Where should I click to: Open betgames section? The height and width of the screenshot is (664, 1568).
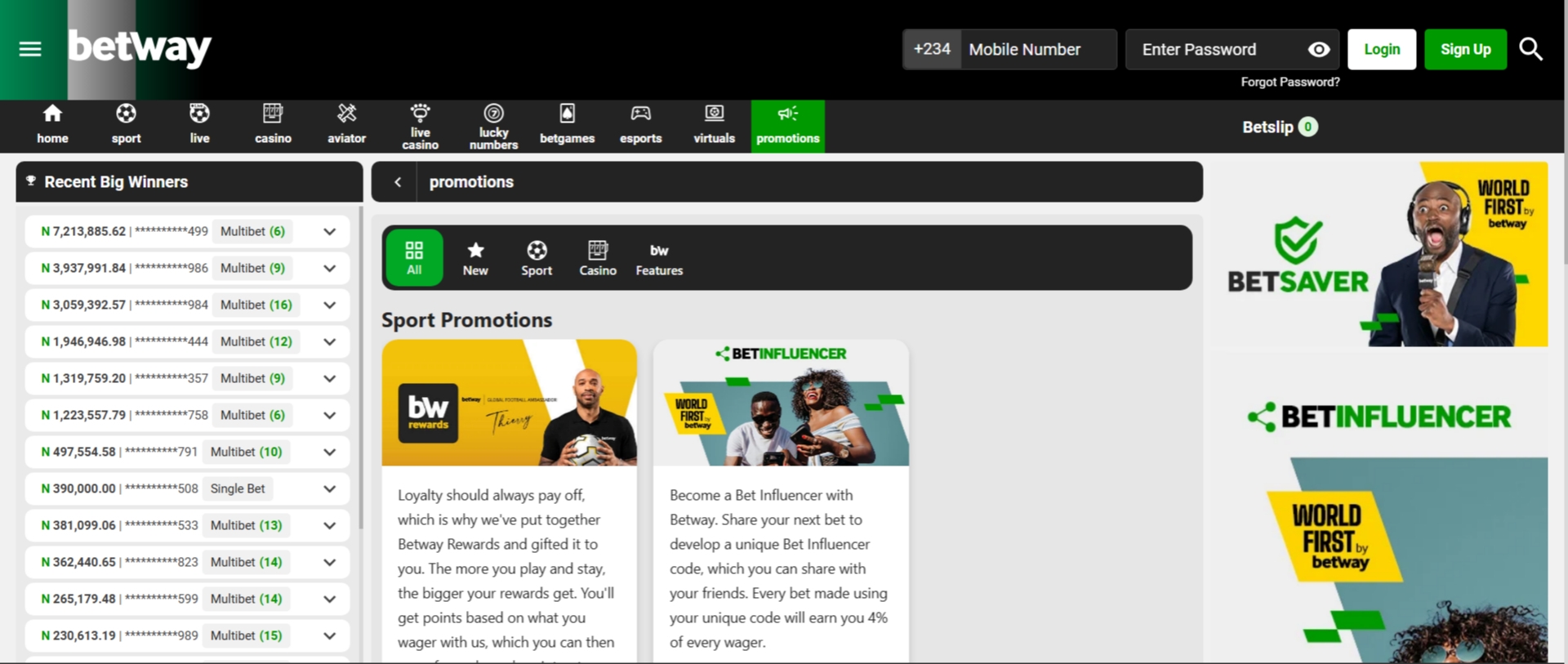coord(567,126)
